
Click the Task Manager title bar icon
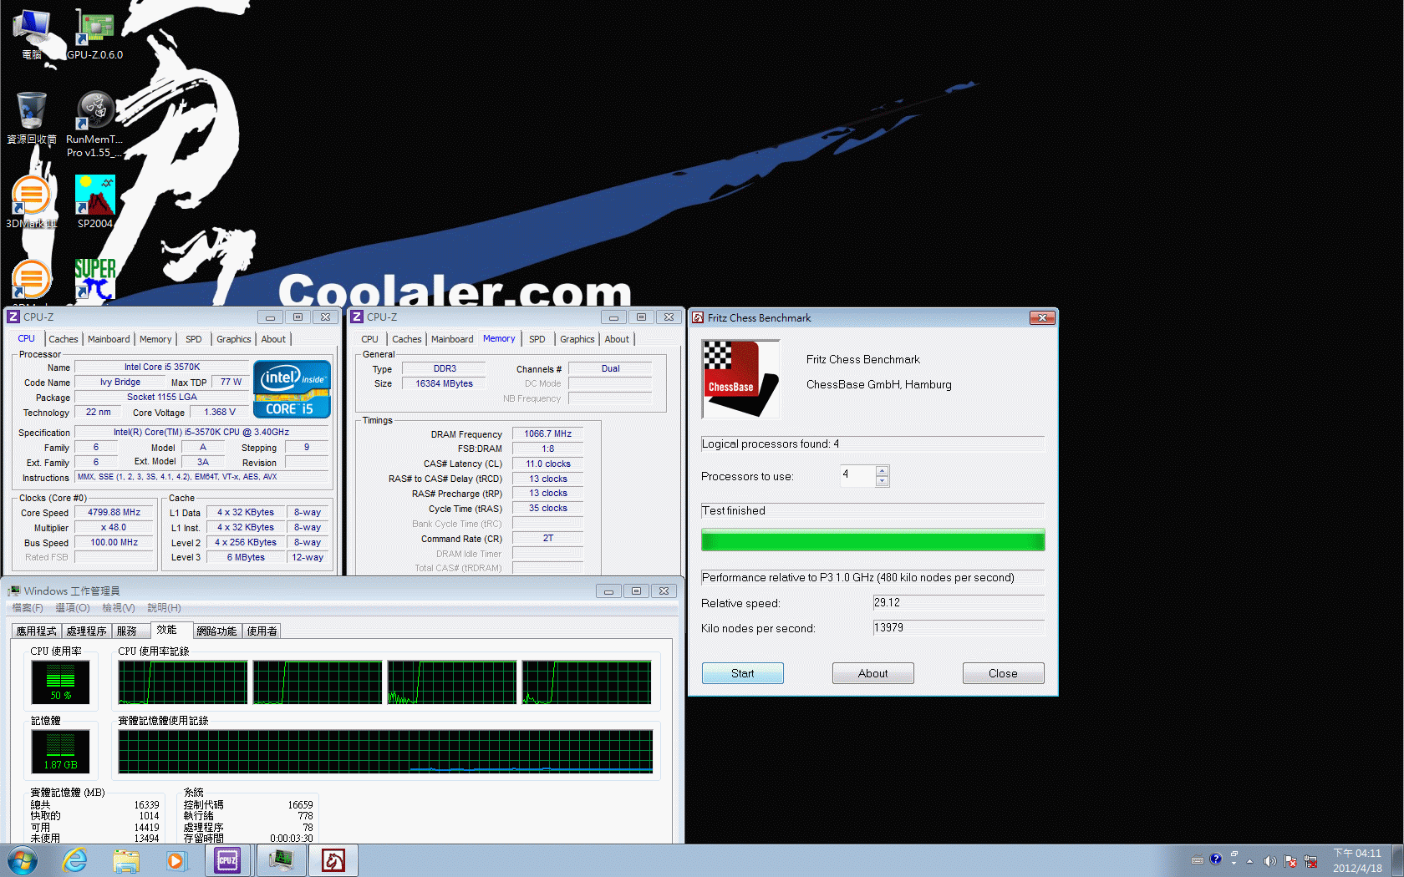pos(13,591)
